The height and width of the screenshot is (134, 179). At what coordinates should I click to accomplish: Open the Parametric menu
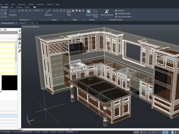pyautogui.click(x=40, y=4)
